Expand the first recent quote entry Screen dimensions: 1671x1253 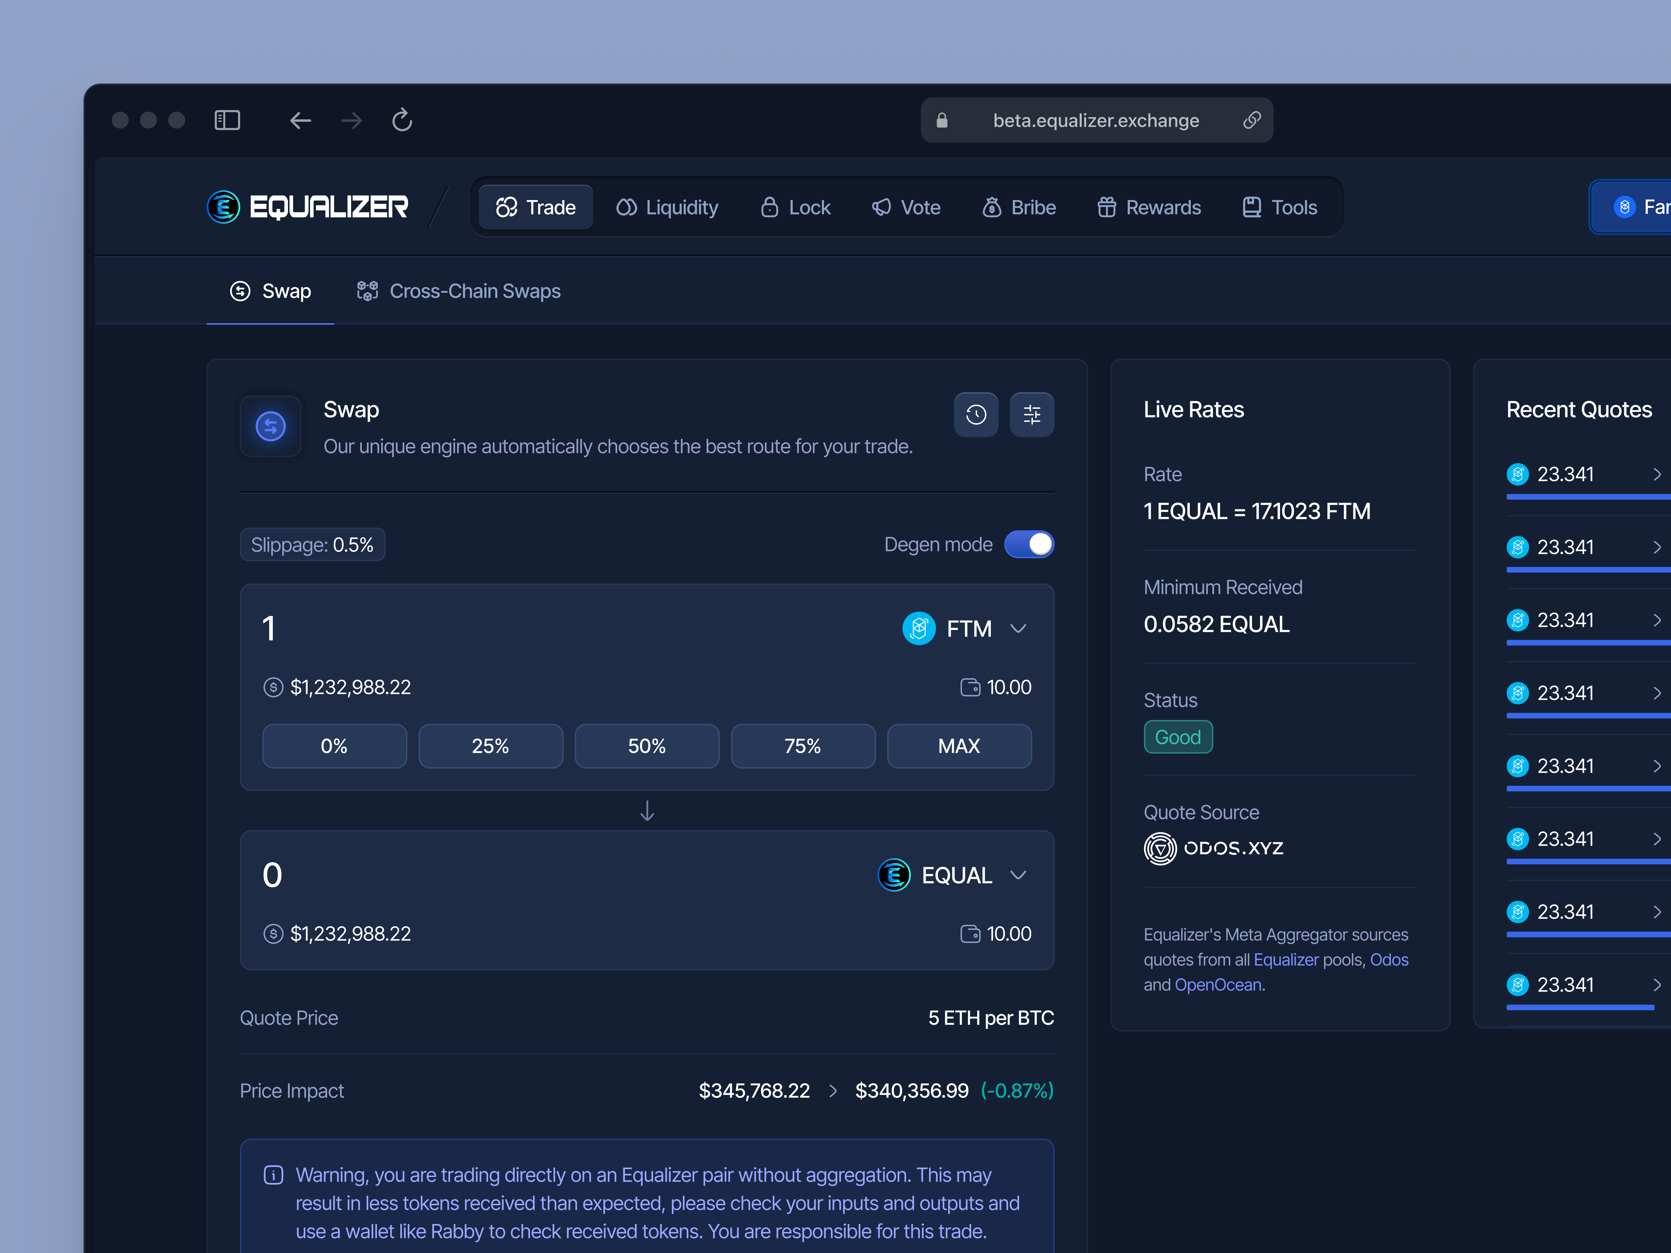click(x=1658, y=474)
